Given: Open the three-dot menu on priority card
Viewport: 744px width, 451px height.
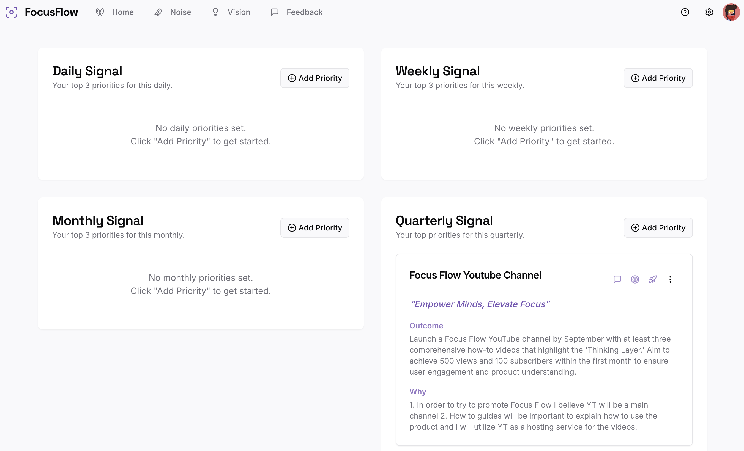Looking at the screenshot, I should point(670,279).
